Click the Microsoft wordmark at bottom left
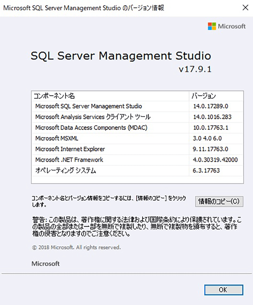Screen dimensions: 253x305 (46, 264)
